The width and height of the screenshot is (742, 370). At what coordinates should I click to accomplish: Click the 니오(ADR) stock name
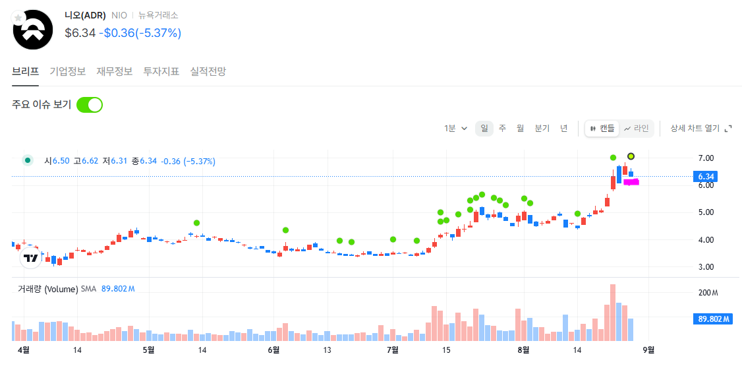tap(86, 15)
